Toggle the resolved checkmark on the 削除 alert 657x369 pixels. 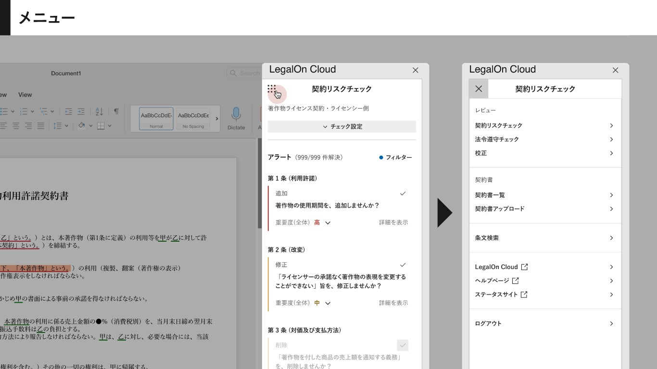click(403, 345)
